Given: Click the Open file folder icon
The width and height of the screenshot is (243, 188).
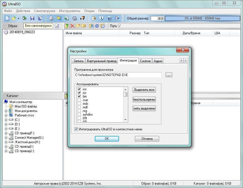Looking at the screenshot, I should [14, 18].
